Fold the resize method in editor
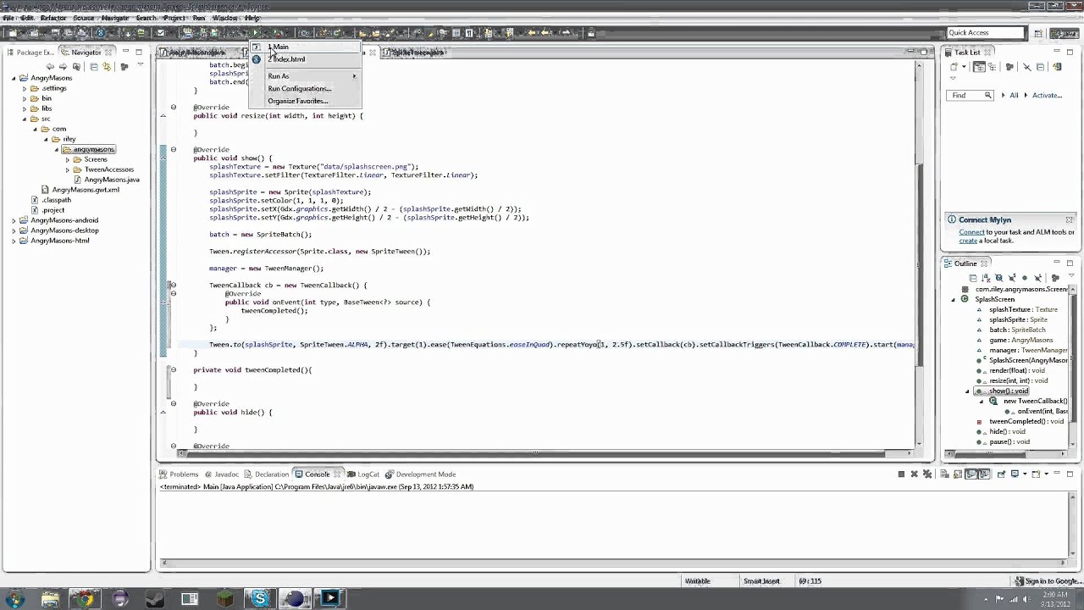This screenshot has height=610, width=1084. (173, 108)
